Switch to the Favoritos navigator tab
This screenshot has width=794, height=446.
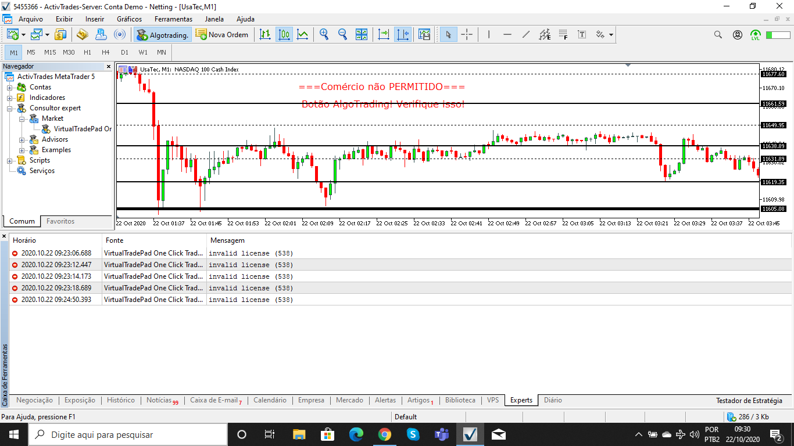[x=60, y=221]
